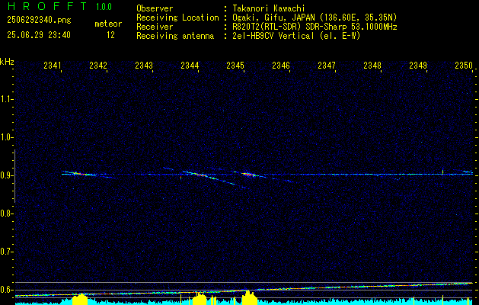This screenshot has height=305, width=479.
Task: Click the date stamp 25.06.29 23:40
Action: click(x=39, y=35)
